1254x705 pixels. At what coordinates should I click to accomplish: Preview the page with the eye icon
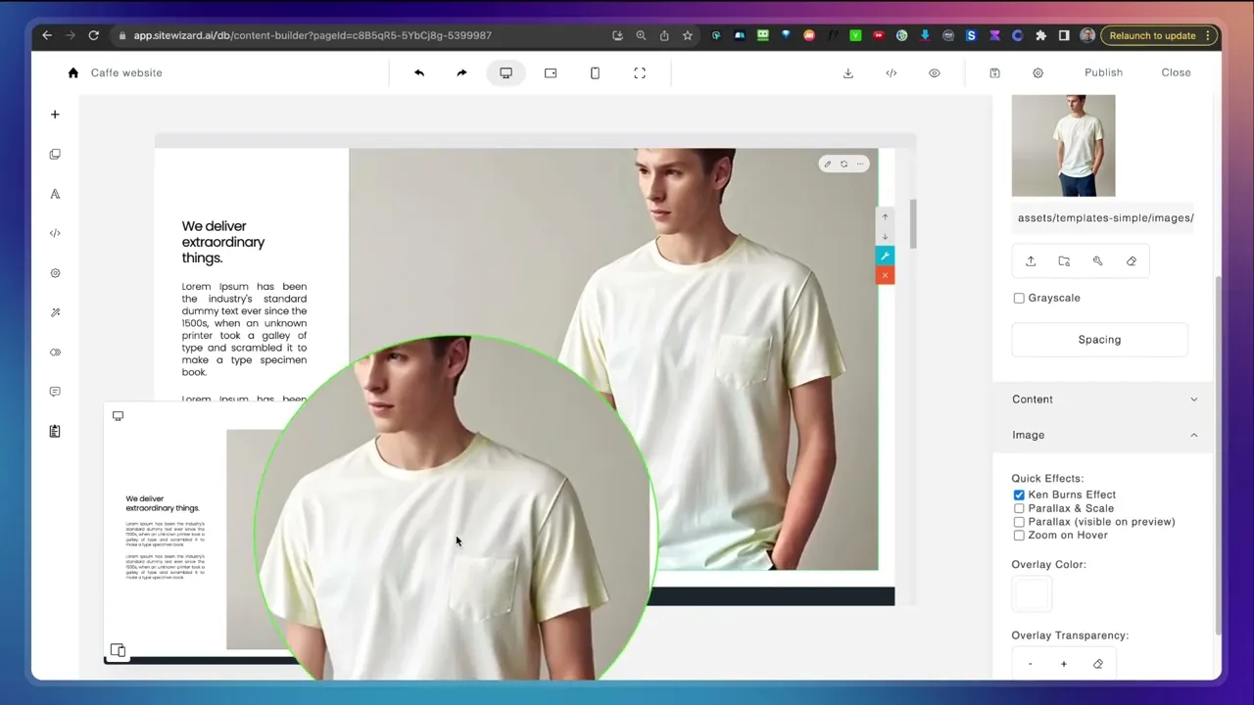click(935, 72)
